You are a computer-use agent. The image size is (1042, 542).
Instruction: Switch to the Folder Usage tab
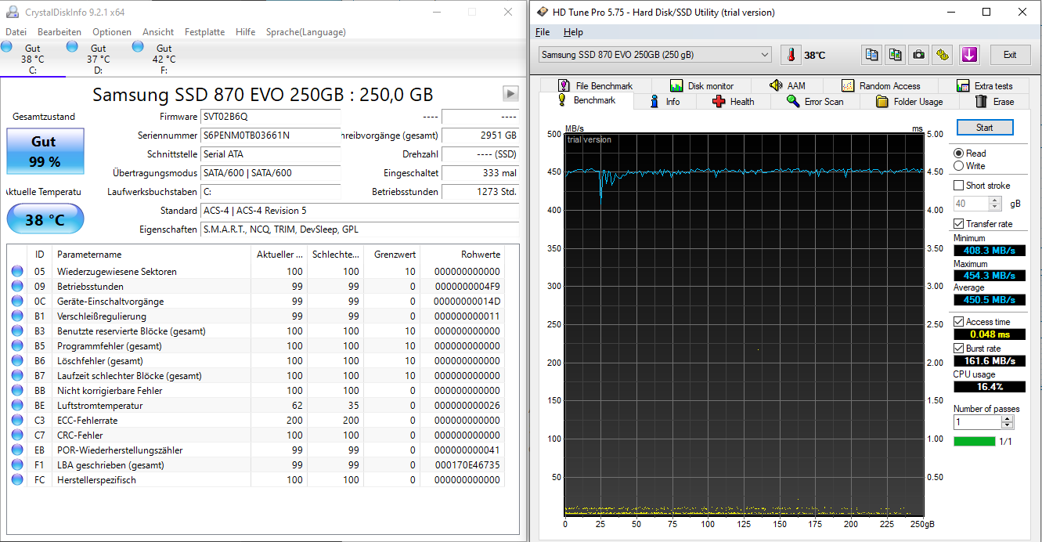point(909,102)
